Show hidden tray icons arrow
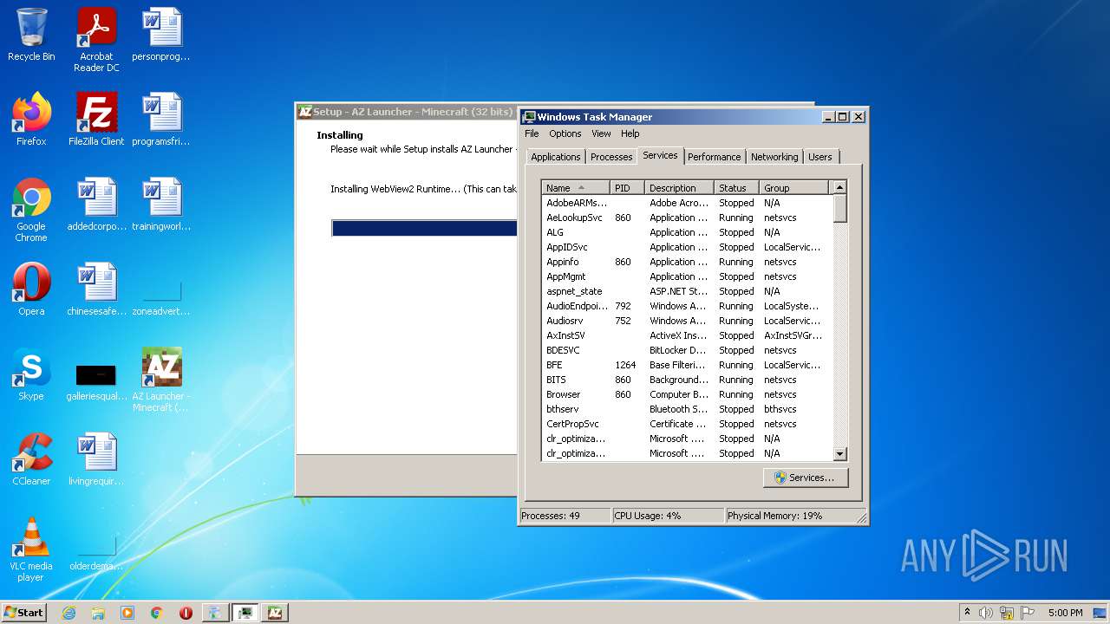1110x624 pixels. coord(967,612)
